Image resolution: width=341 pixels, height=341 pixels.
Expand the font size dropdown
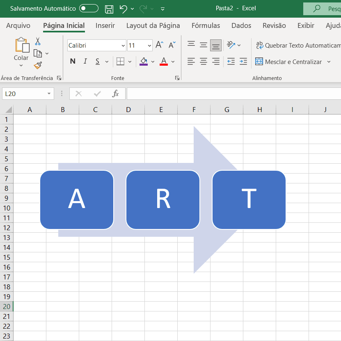[x=149, y=45]
